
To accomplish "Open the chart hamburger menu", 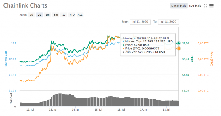I will tap(212, 6).
